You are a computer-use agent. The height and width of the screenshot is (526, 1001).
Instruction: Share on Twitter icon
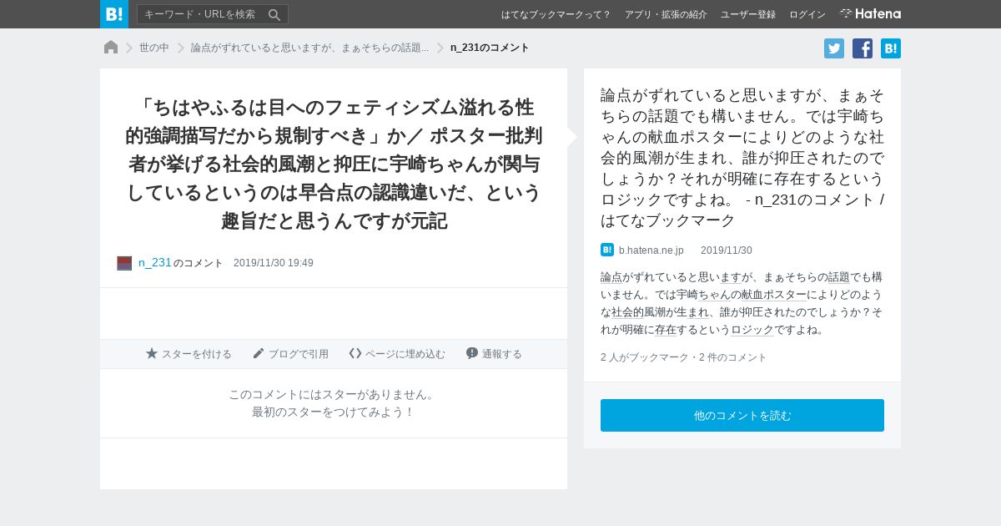834,48
